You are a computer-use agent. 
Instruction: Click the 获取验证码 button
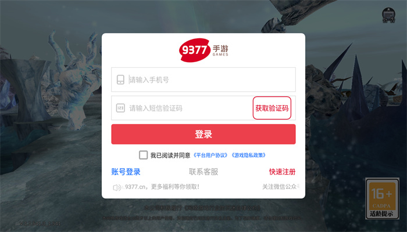(x=272, y=108)
